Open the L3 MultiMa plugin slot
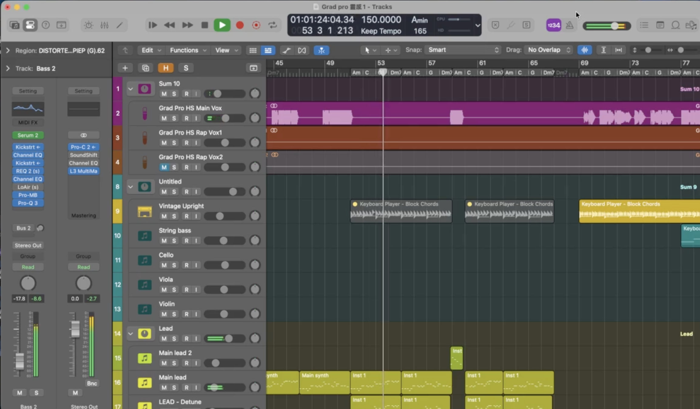 click(83, 171)
